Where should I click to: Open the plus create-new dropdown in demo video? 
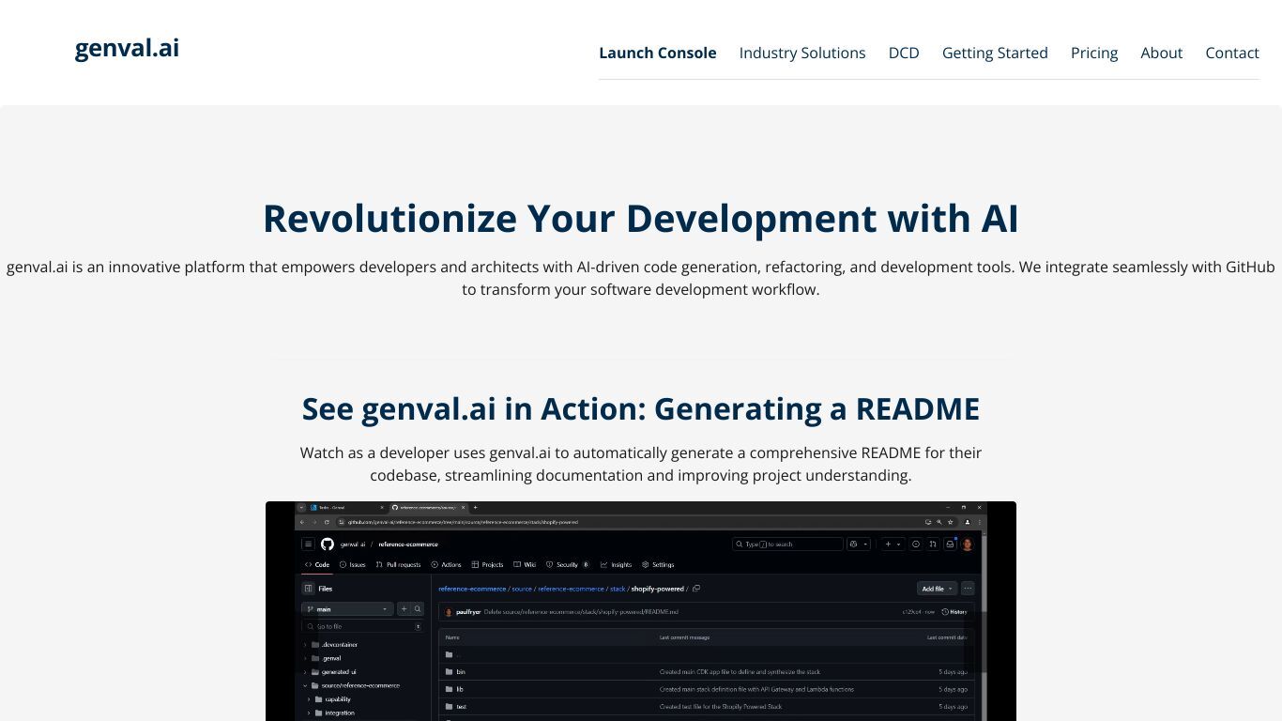click(893, 545)
